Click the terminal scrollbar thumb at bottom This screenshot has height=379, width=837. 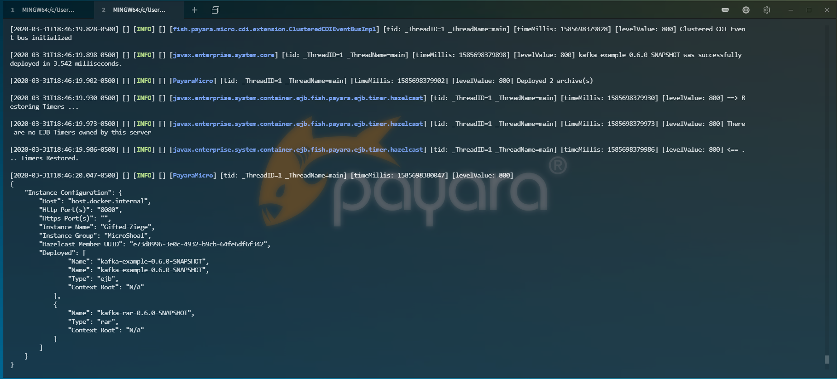pos(827,360)
